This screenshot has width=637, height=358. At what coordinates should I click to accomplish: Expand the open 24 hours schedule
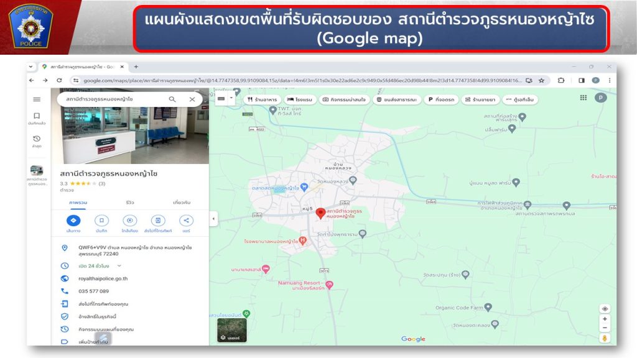tap(119, 265)
